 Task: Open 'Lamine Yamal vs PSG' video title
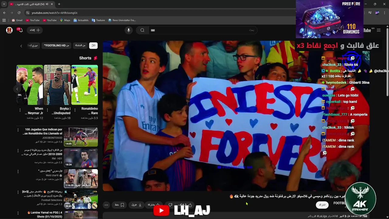pos(45,214)
